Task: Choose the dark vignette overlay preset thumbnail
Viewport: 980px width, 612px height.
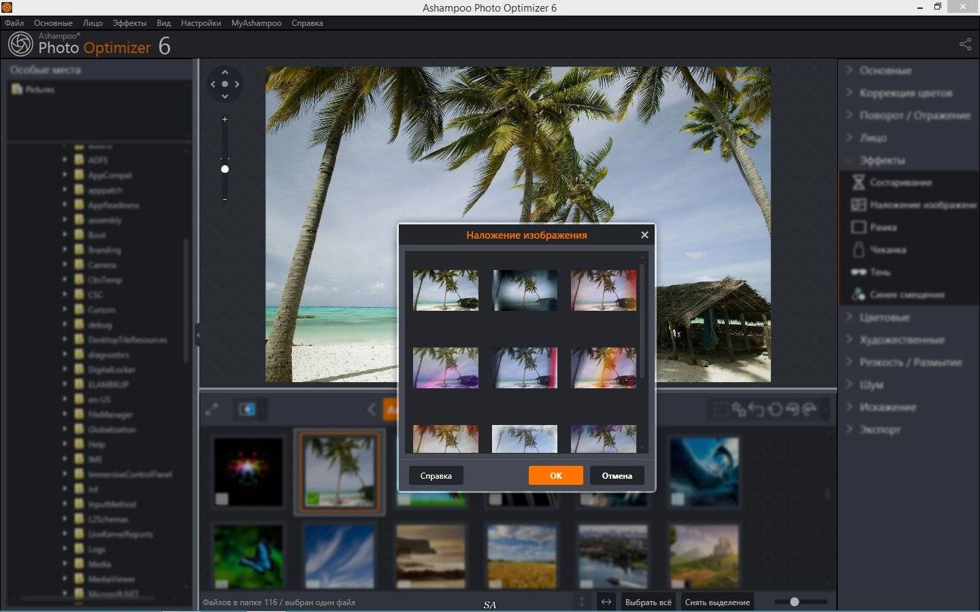Action: (x=525, y=290)
